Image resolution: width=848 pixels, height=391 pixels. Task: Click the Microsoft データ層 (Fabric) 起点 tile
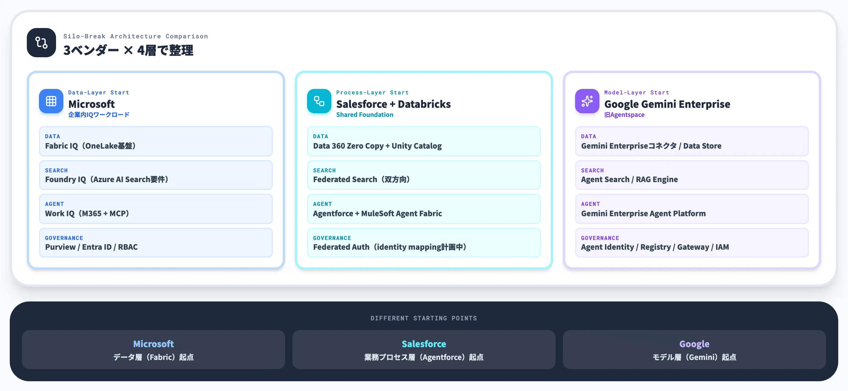[x=154, y=350]
